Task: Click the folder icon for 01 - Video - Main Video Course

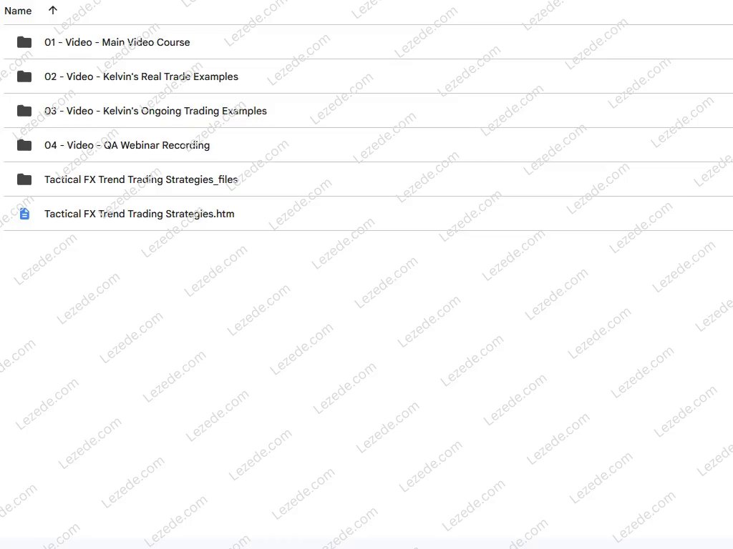Action: pos(24,42)
